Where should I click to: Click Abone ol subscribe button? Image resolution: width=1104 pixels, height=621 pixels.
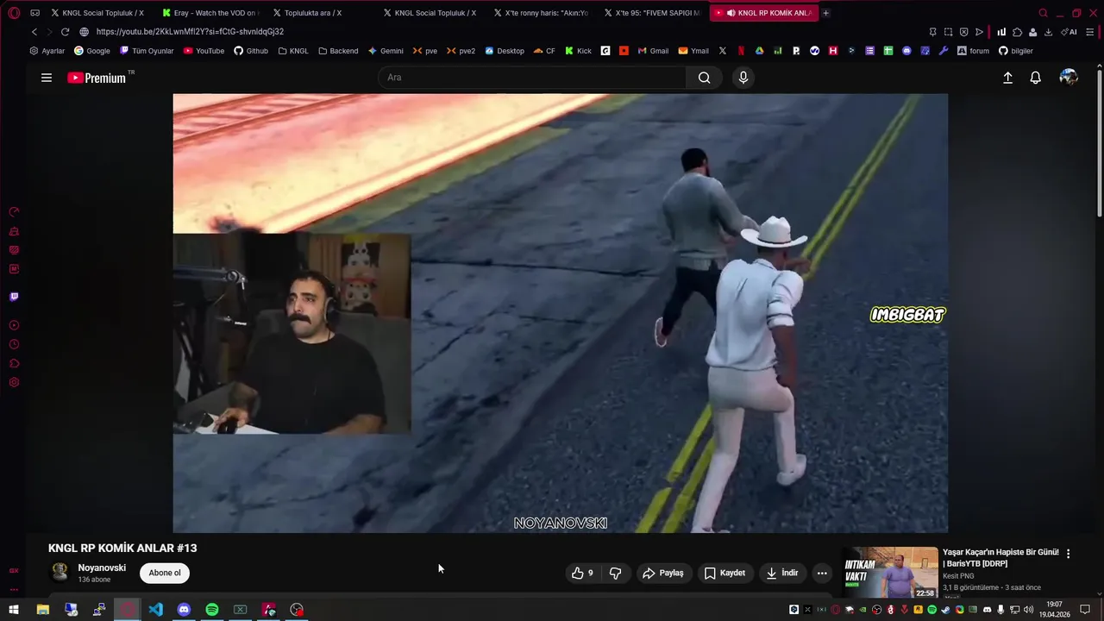[x=165, y=573]
